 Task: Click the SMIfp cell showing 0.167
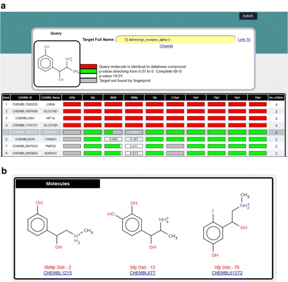click(134, 139)
